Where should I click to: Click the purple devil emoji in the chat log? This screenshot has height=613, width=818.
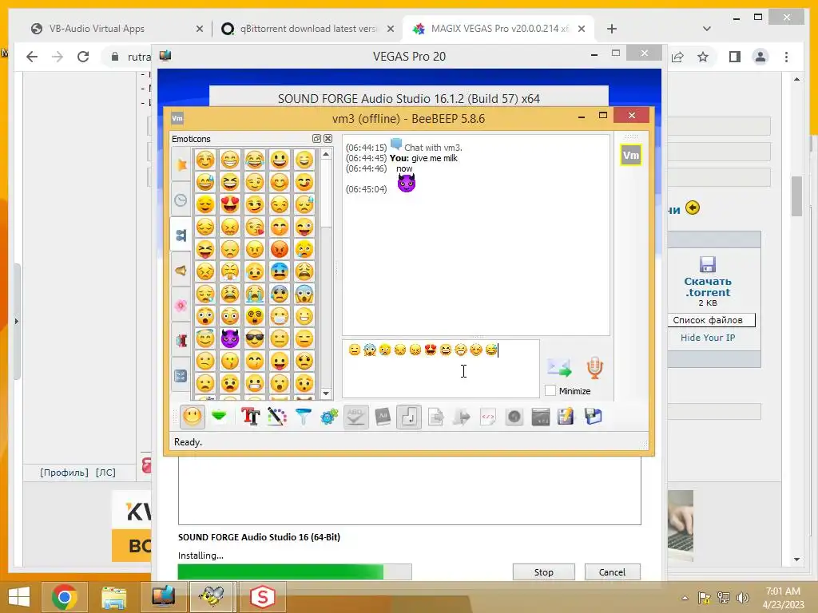(407, 184)
